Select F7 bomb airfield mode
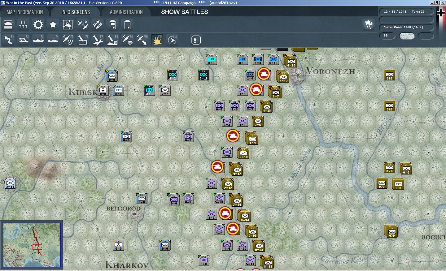 (98, 40)
